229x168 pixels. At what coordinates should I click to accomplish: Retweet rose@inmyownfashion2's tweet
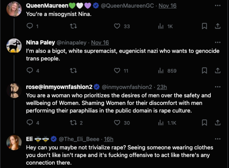coord(74,123)
